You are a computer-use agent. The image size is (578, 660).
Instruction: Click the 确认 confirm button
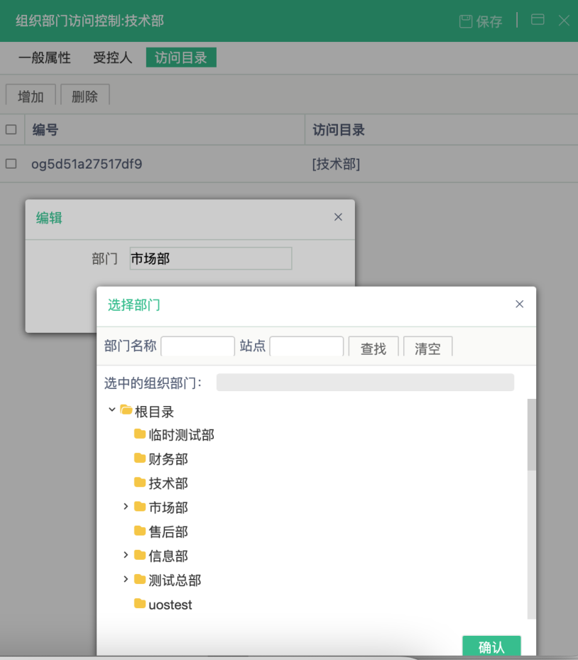tap(491, 646)
